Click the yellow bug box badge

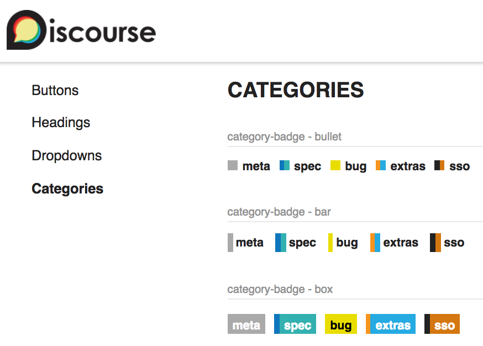[x=341, y=324]
